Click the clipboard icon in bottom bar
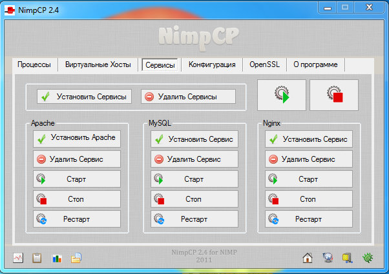 [x=37, y=258]
